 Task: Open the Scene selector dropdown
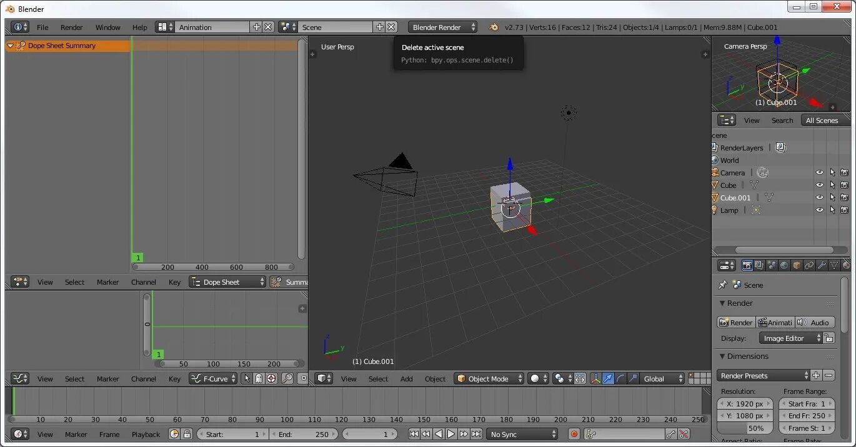pos(288,27)
